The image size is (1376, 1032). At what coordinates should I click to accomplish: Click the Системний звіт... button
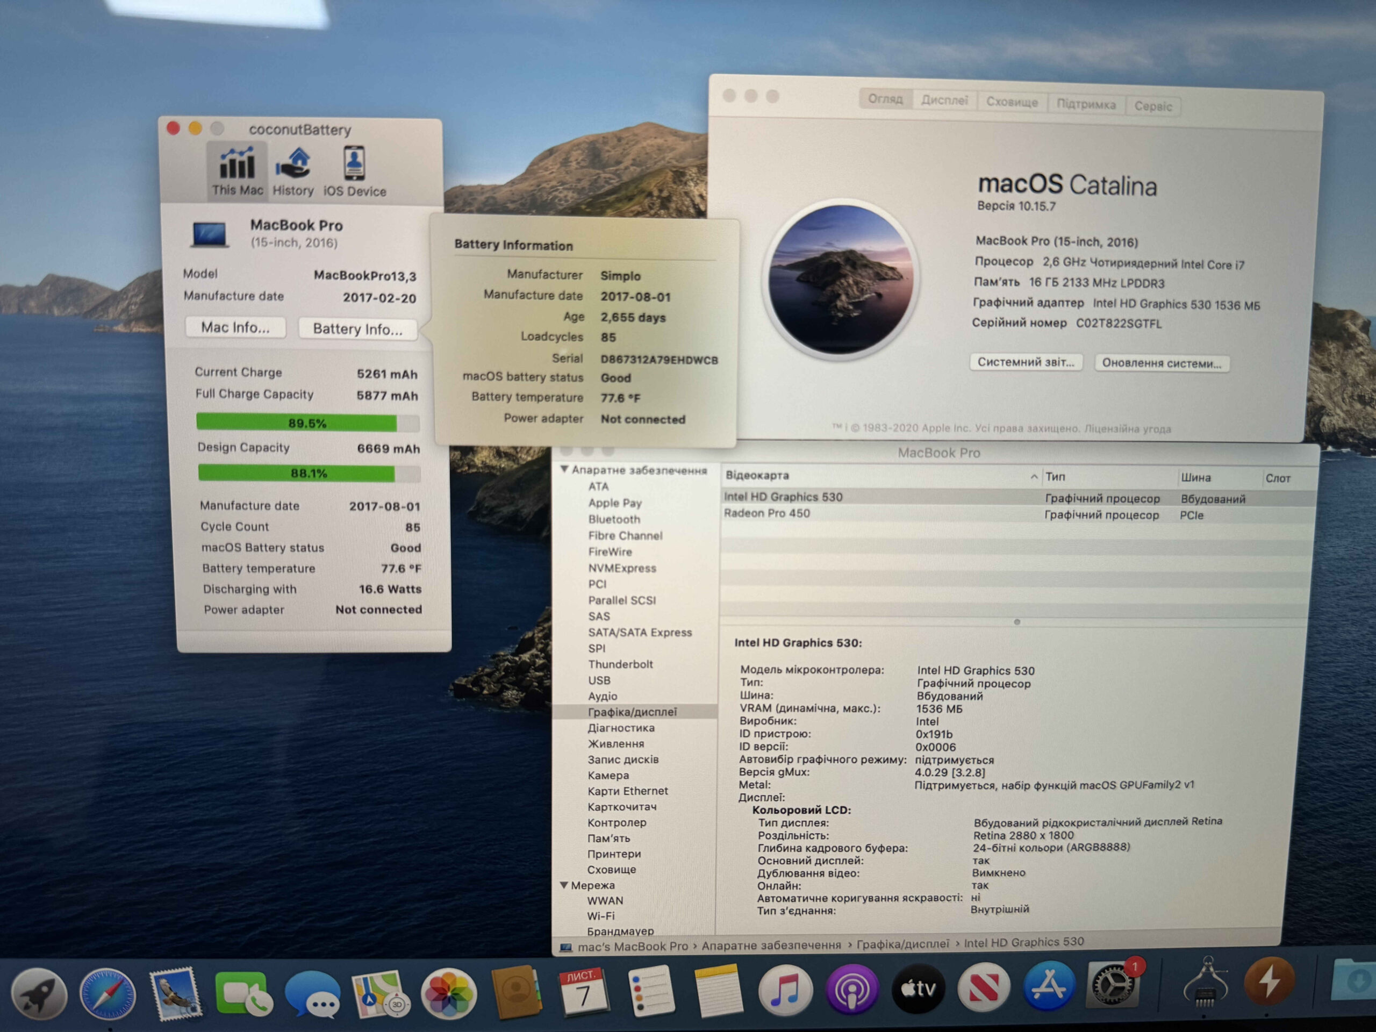pos(1026,362)
